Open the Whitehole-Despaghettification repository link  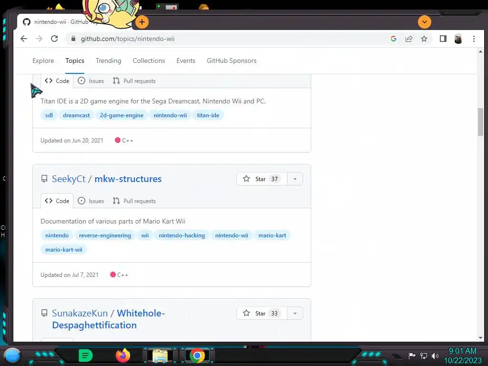point(108,319)
